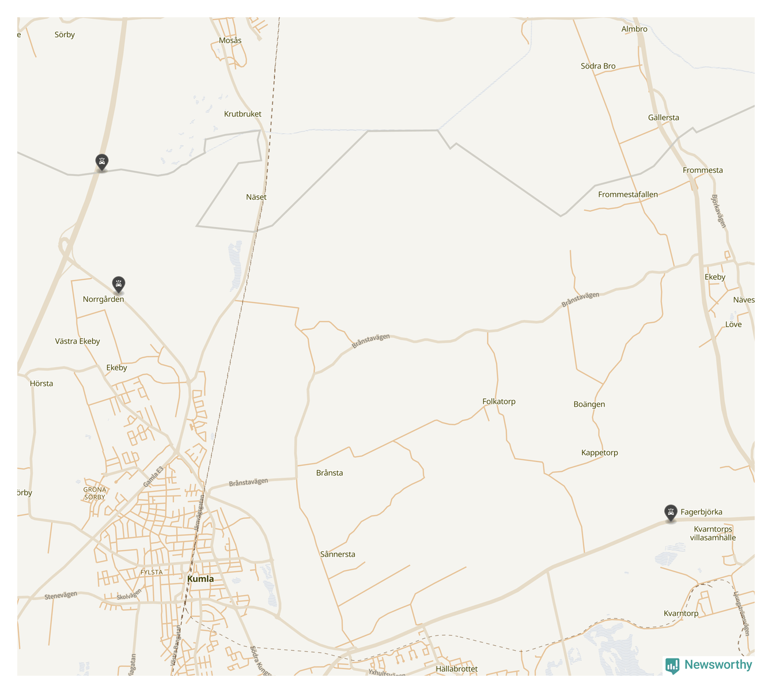This screenshot has height=693, width=772.
Task: Open the Newsworthy attribution link
Action: (x=709, y=665)
